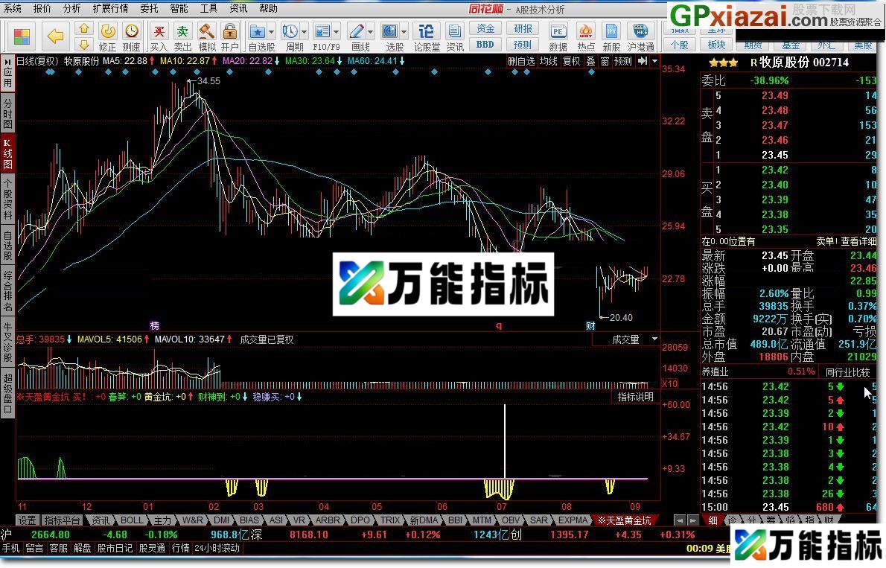886x568 pixels.
Task: Open simulated trading with the 模拟 gavel icon
Action: [206, 31]
